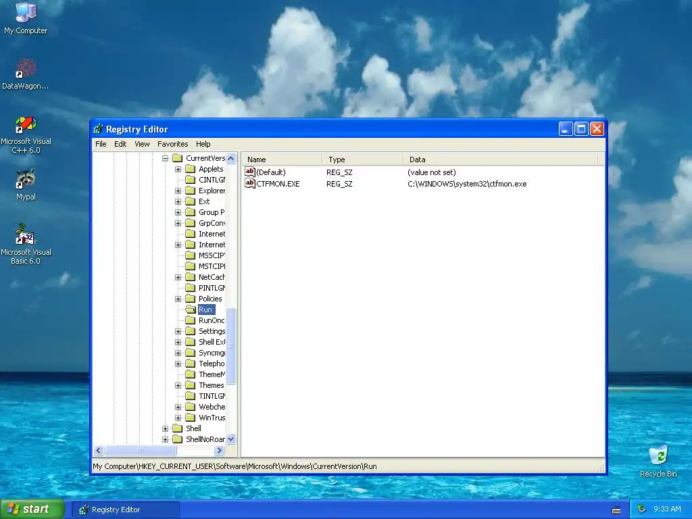Sort values by the Data column header

tap(501, 159)
